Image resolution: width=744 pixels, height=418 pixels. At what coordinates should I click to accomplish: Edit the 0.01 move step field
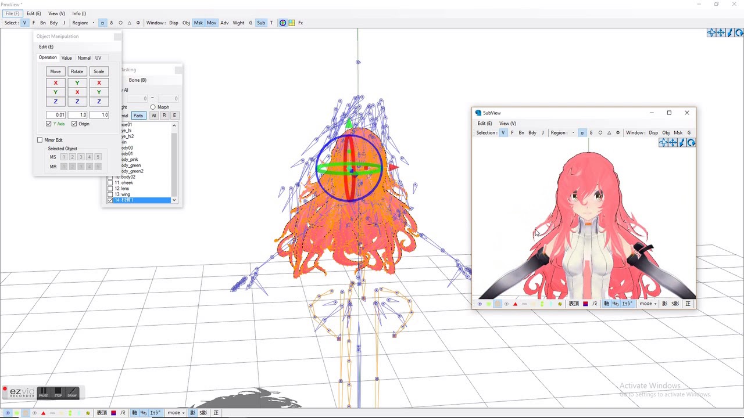[56, 115]
